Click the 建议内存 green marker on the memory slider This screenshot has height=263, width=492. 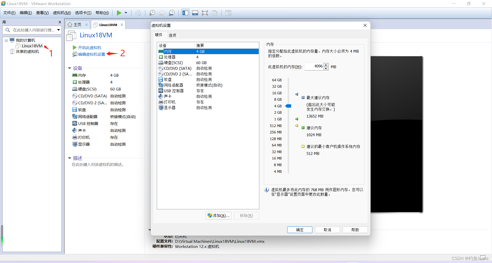(296, 119)
